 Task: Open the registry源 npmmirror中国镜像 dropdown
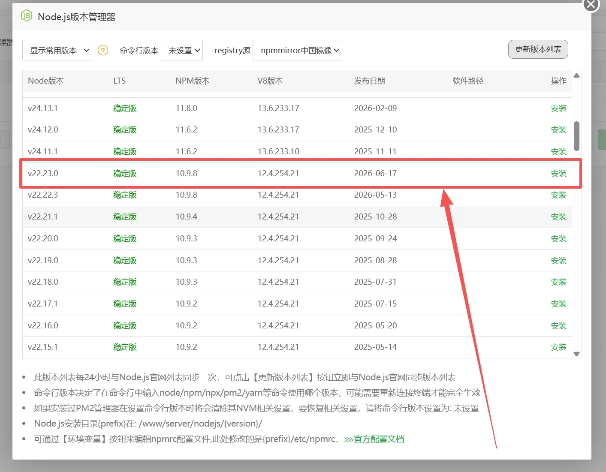click(298, 50)
